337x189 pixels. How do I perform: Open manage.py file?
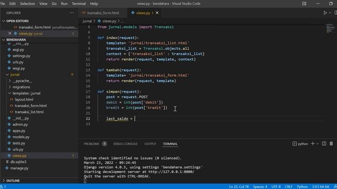(x=19, y=168)
